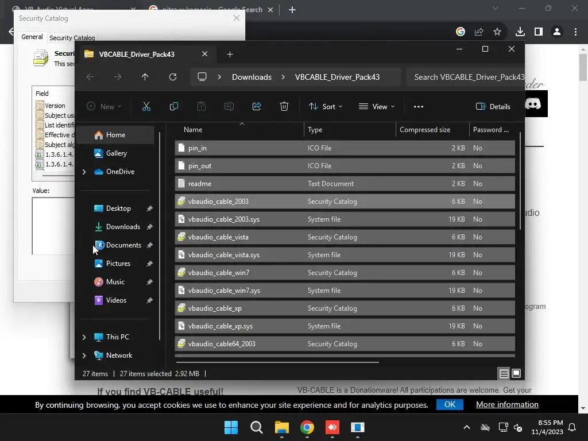The height and width of the screenshot is (441, 588).
Task: Open the New dropdown in Explorer
Action: [x=104, y=106]
